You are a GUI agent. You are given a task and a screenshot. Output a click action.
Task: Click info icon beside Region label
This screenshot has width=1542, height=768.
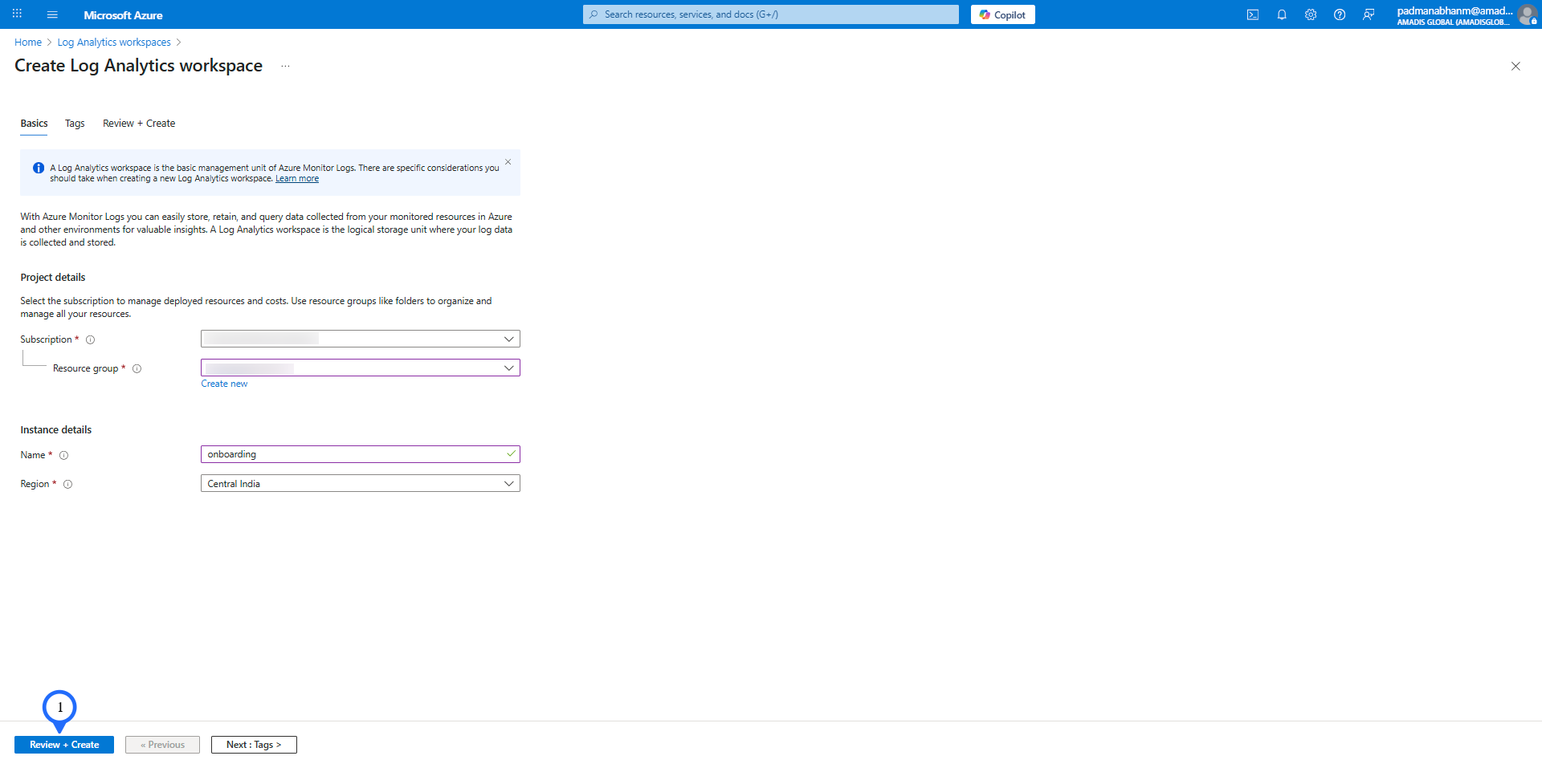coord(68,484)
